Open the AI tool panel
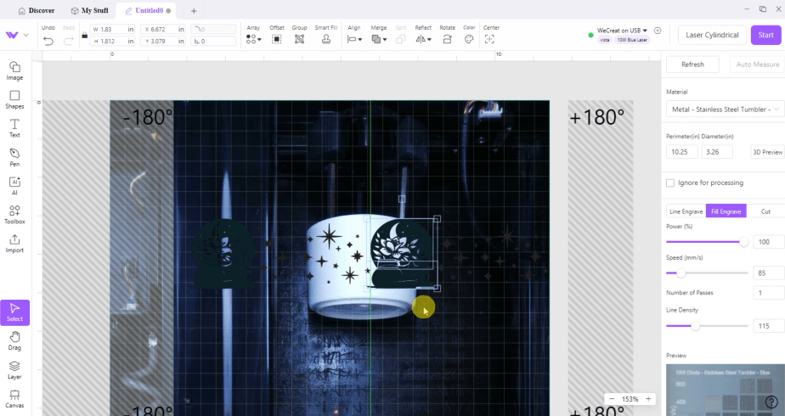 click(x=14, y=186)
